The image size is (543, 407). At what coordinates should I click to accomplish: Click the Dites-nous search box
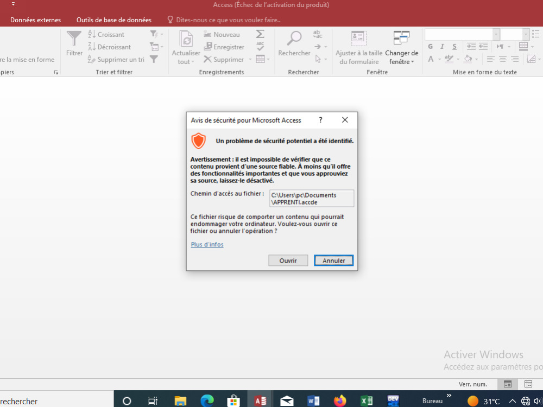pos(224,20)
